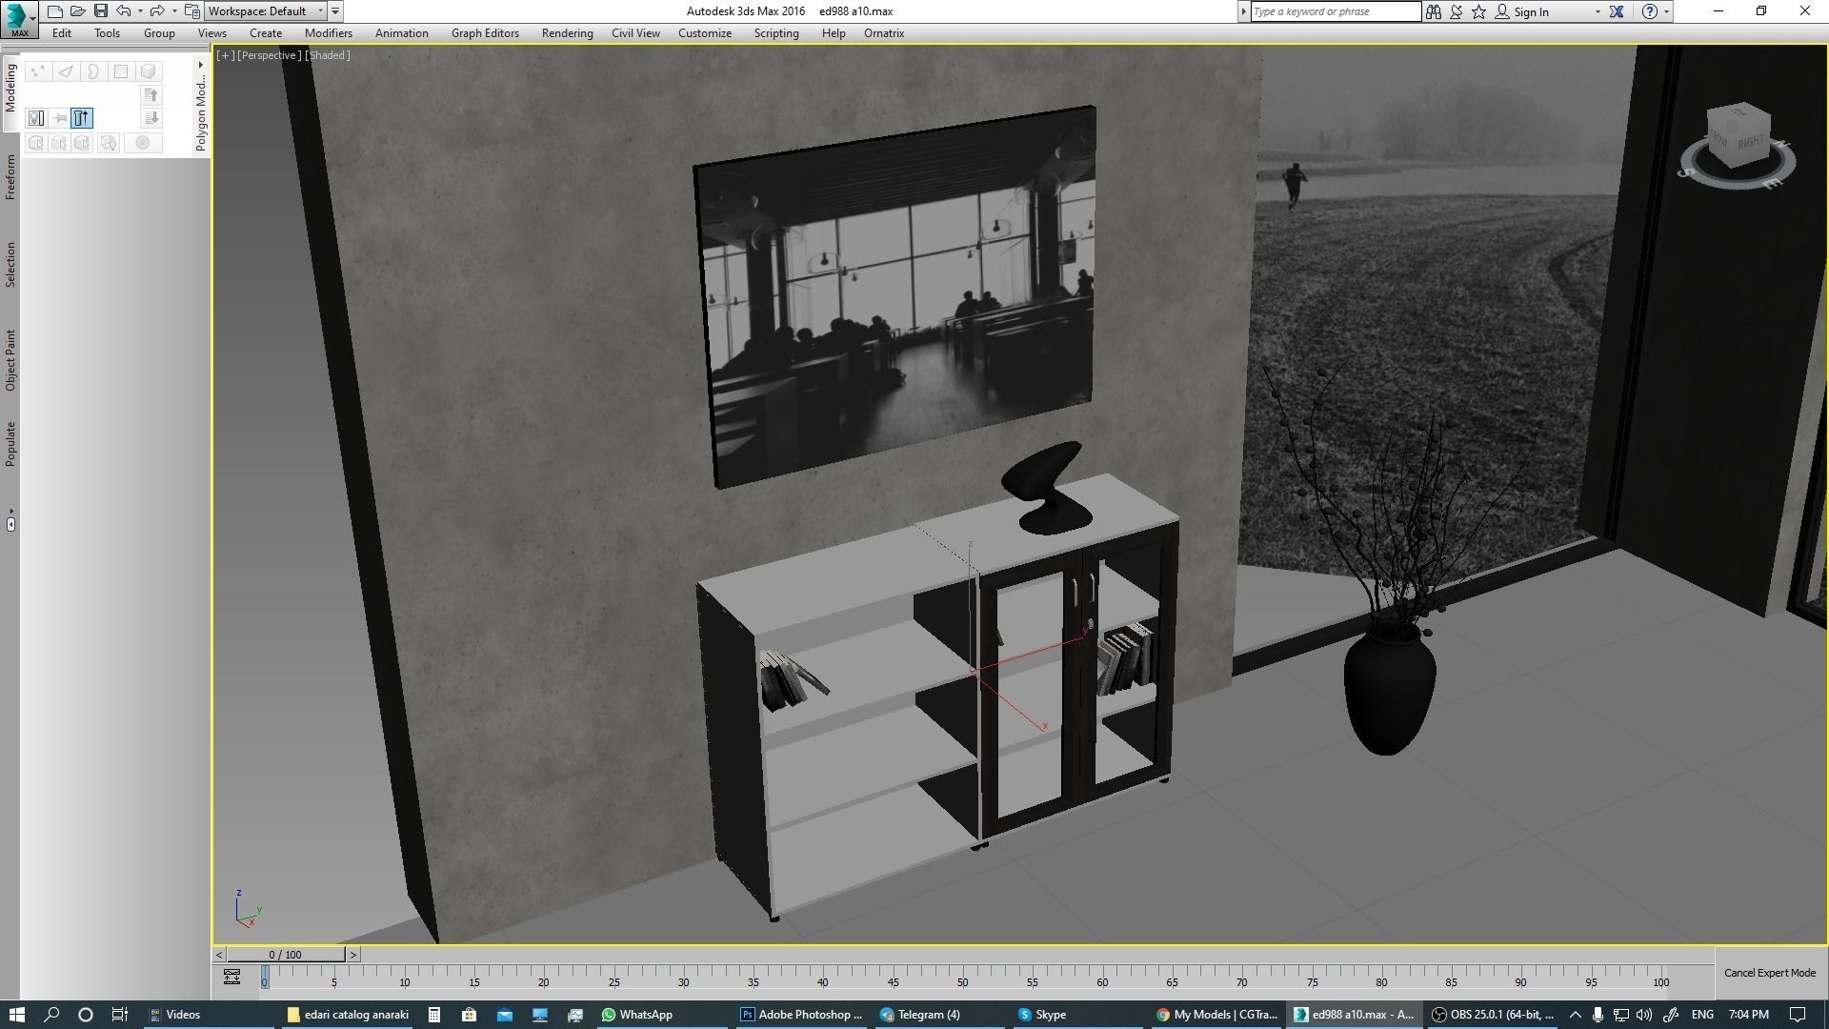Open the Scripting menu
This screenshot has height=1029, width=1829.
(x=776, y=33)
